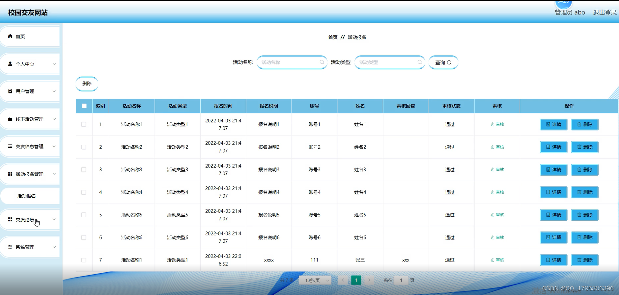The width and height of the screenshot is (619, 295).
Task: Delete the row with 账号4
Action: [x=584, y=192]
